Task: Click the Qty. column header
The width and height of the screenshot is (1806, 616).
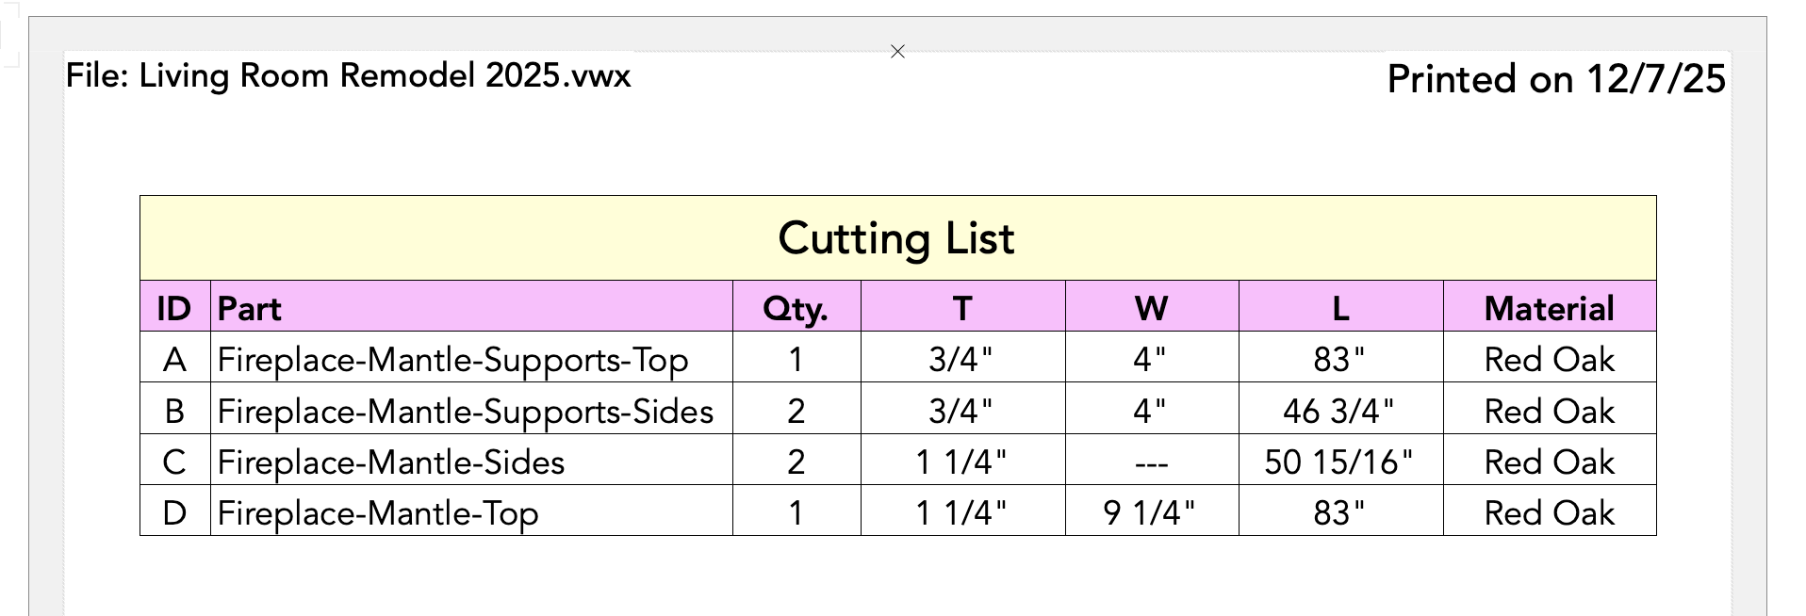Action: [796, 308]
